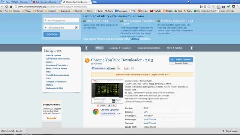
Task: Open the Developer Builds label under Add to Chrome
Action: tap(181, 63)
